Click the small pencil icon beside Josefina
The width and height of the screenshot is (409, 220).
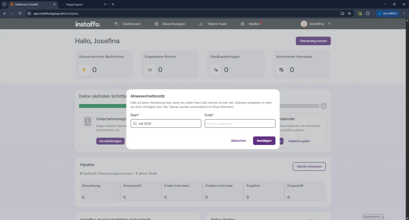pyautogui.click(x=329, y=24)
